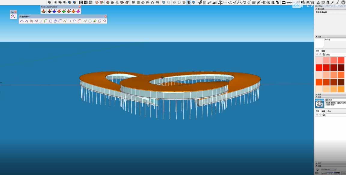346x175 pixels.
Task: Click the rounded square curve tool
Action: [50, 21]
